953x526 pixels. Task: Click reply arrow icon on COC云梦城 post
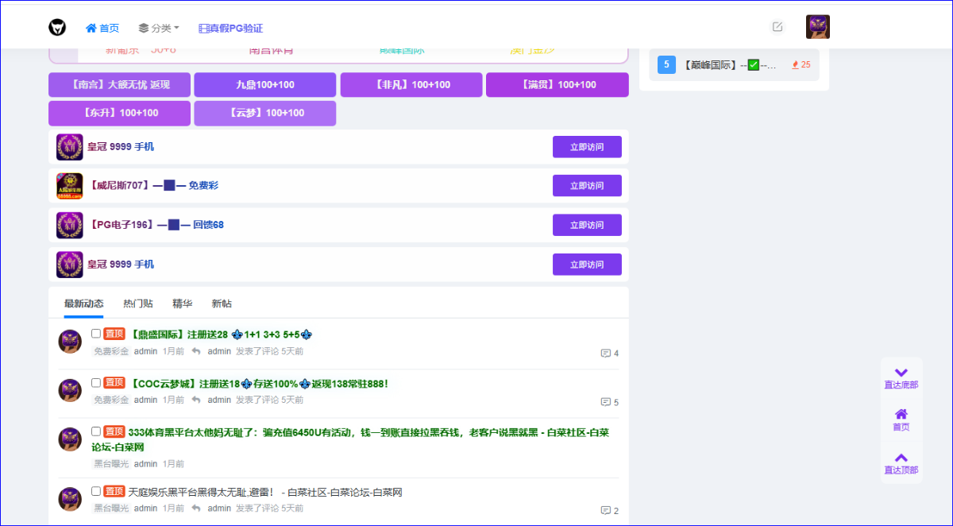click(x=196, y=400)
